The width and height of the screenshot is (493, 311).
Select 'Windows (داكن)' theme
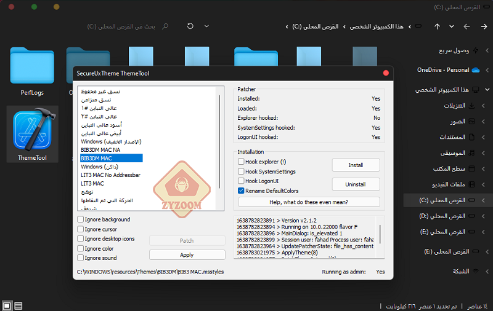pos(99,167)
